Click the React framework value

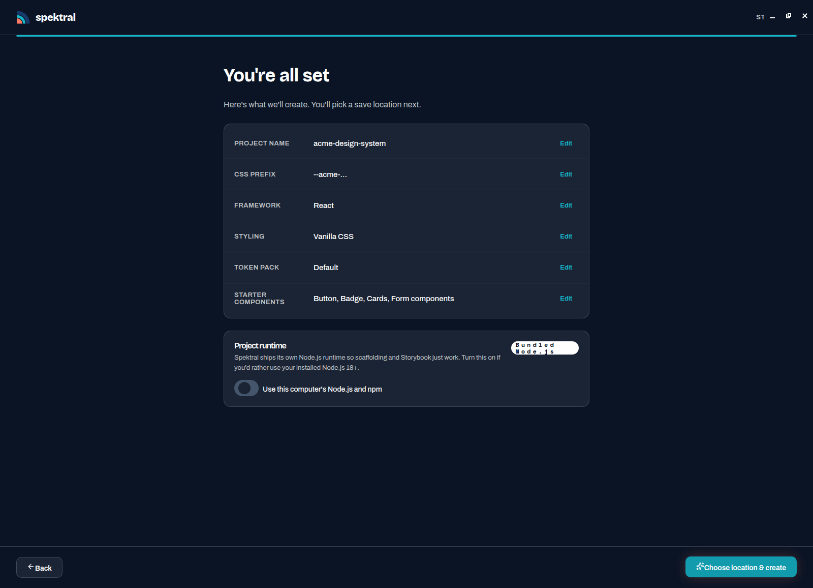324,205
